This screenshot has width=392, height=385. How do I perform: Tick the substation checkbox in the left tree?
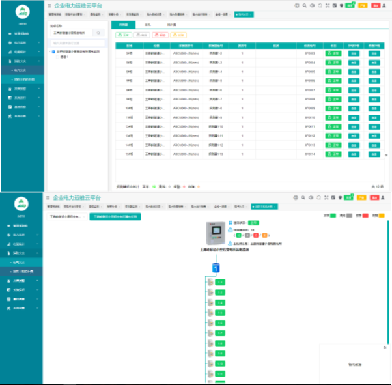53,50
